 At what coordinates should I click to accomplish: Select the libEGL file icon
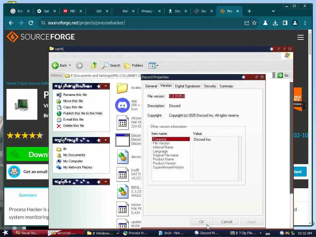coord(123,191)
